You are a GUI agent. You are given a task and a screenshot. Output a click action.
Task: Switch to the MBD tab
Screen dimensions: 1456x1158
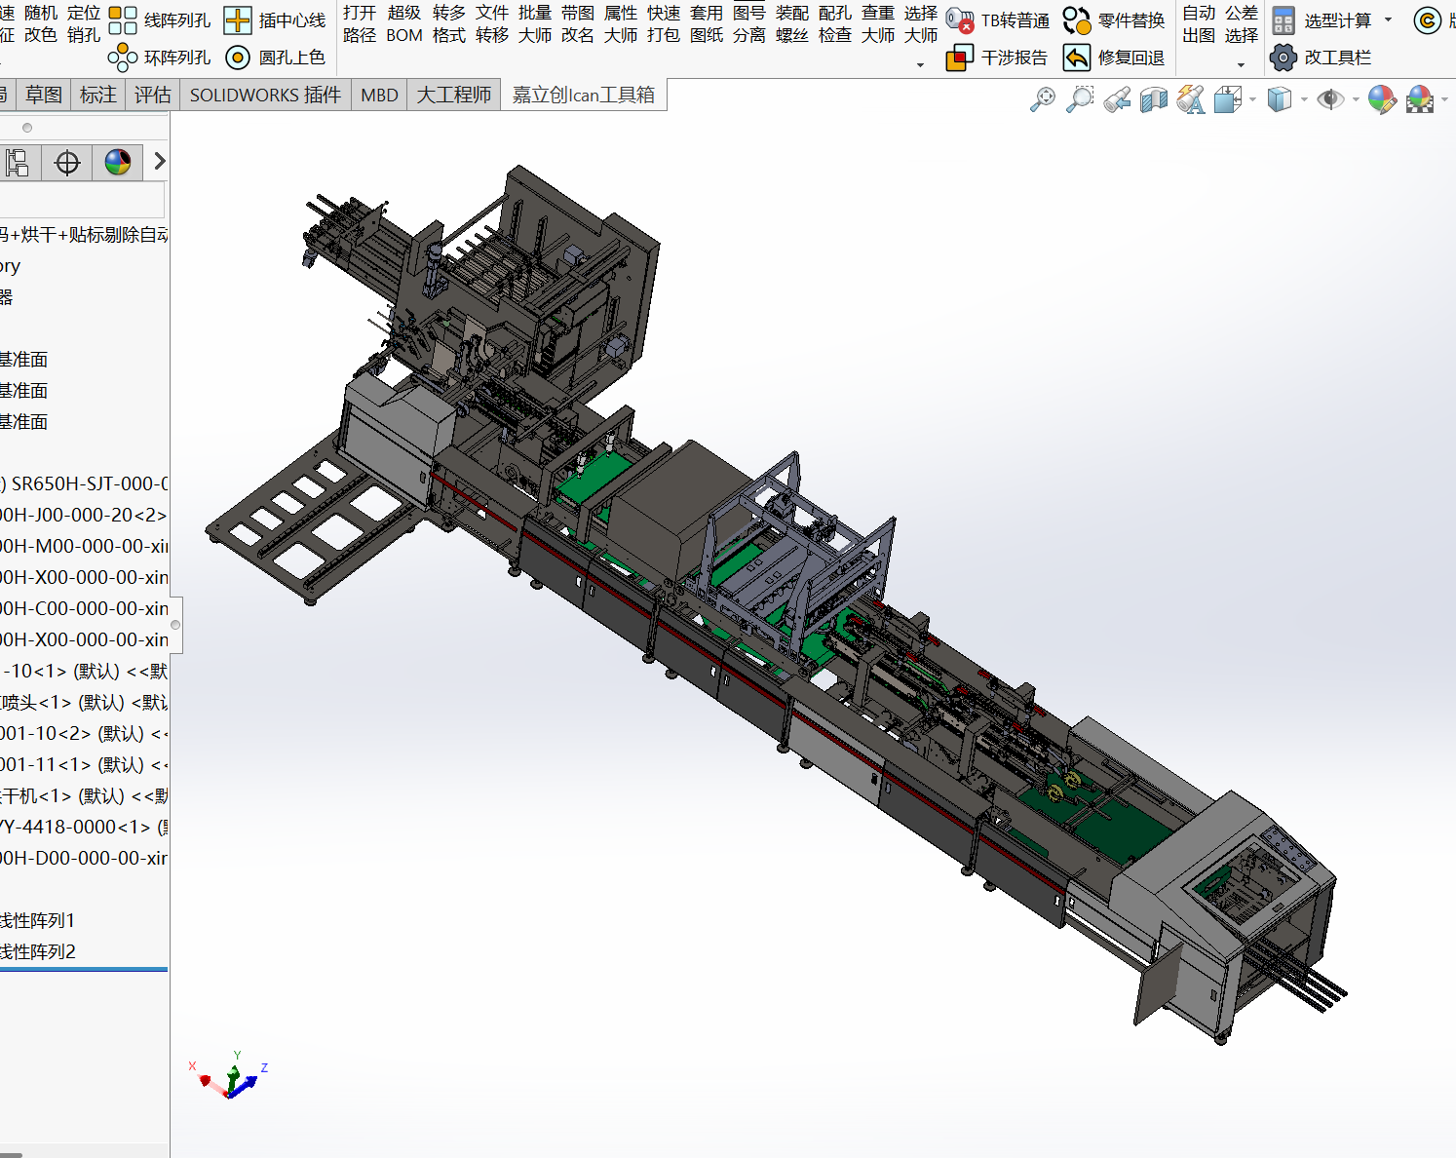pos(379,95)
